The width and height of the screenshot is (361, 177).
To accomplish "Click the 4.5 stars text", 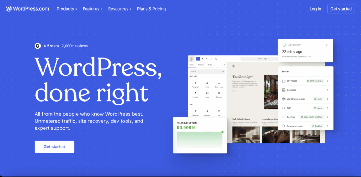I will coord(51,46).
